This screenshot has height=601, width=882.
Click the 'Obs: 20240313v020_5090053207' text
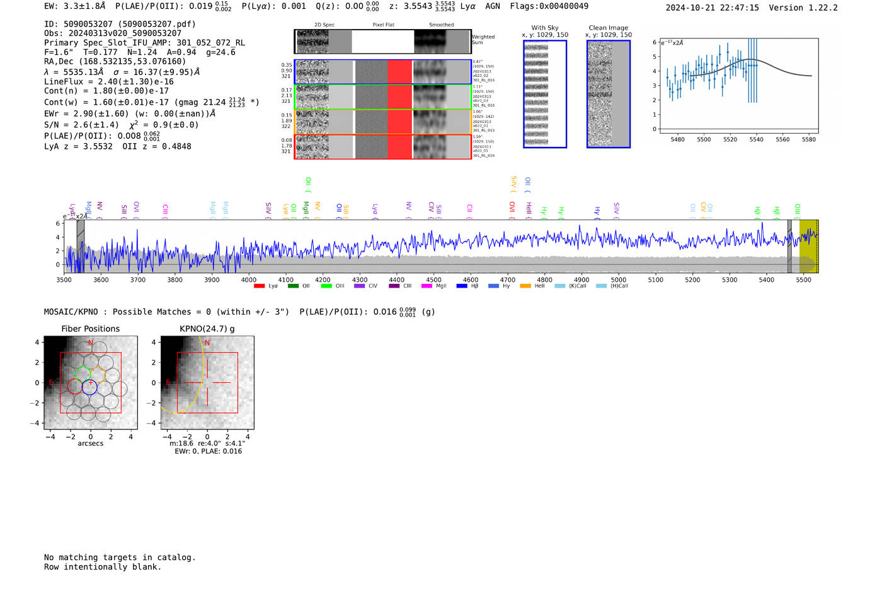click(x=113, y=33)
